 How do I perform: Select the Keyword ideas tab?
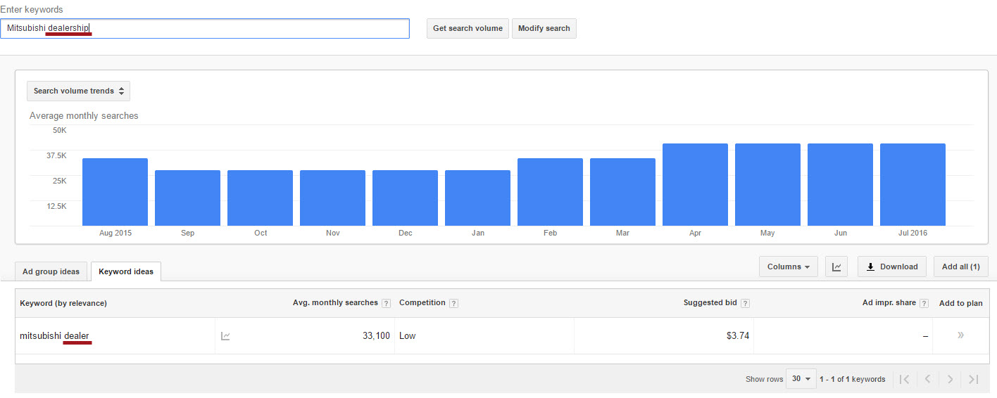tap(126, 271)
